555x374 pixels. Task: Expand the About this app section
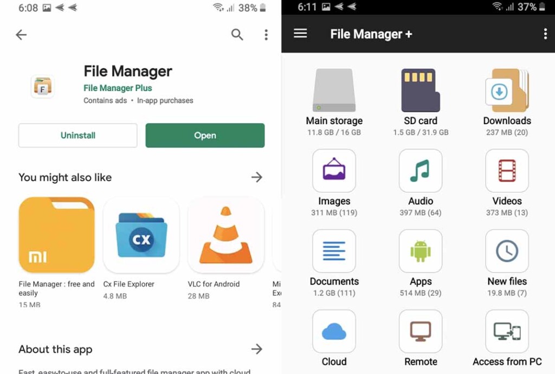click(x=256, y=350)
